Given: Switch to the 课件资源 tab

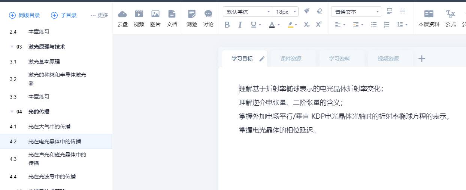Looking at the screenshot, I should [291, 59].
